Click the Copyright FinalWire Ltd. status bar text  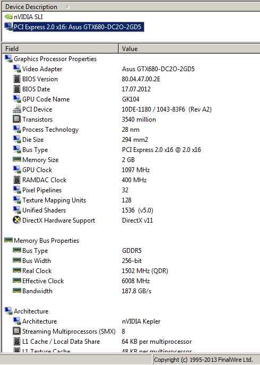point(203,359)
